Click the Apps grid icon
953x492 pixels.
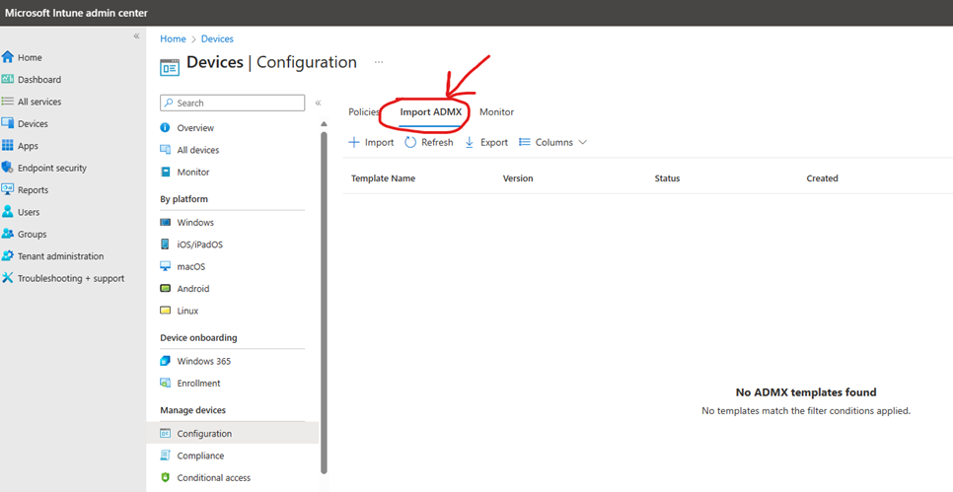coord(7,145)
